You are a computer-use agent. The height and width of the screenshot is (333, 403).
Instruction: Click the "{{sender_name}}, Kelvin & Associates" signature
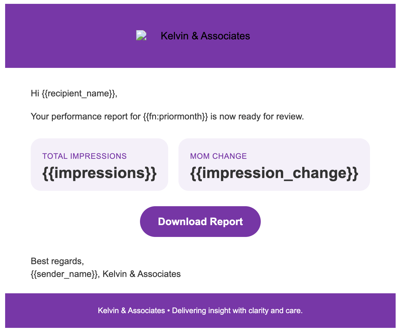(106, 274)
